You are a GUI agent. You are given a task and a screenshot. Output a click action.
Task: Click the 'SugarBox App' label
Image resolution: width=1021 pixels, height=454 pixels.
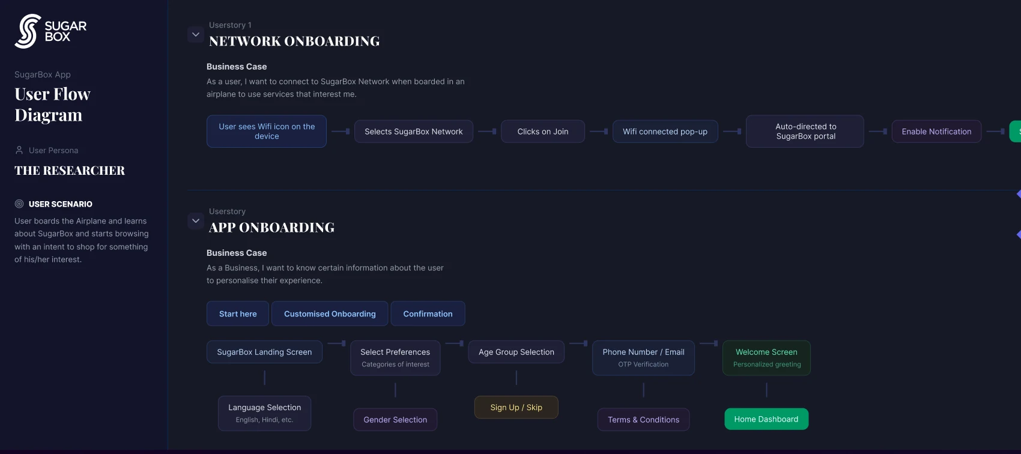coord(43,74)
